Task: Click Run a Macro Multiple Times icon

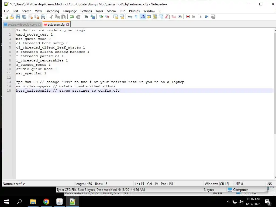Action: [x=207, y=17]
